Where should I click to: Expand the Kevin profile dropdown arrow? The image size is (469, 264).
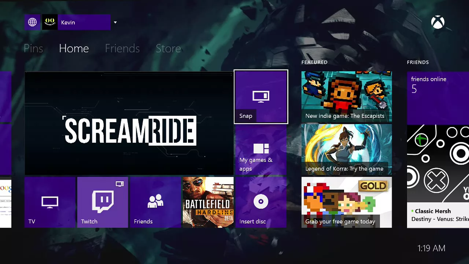tap(115, 22)
